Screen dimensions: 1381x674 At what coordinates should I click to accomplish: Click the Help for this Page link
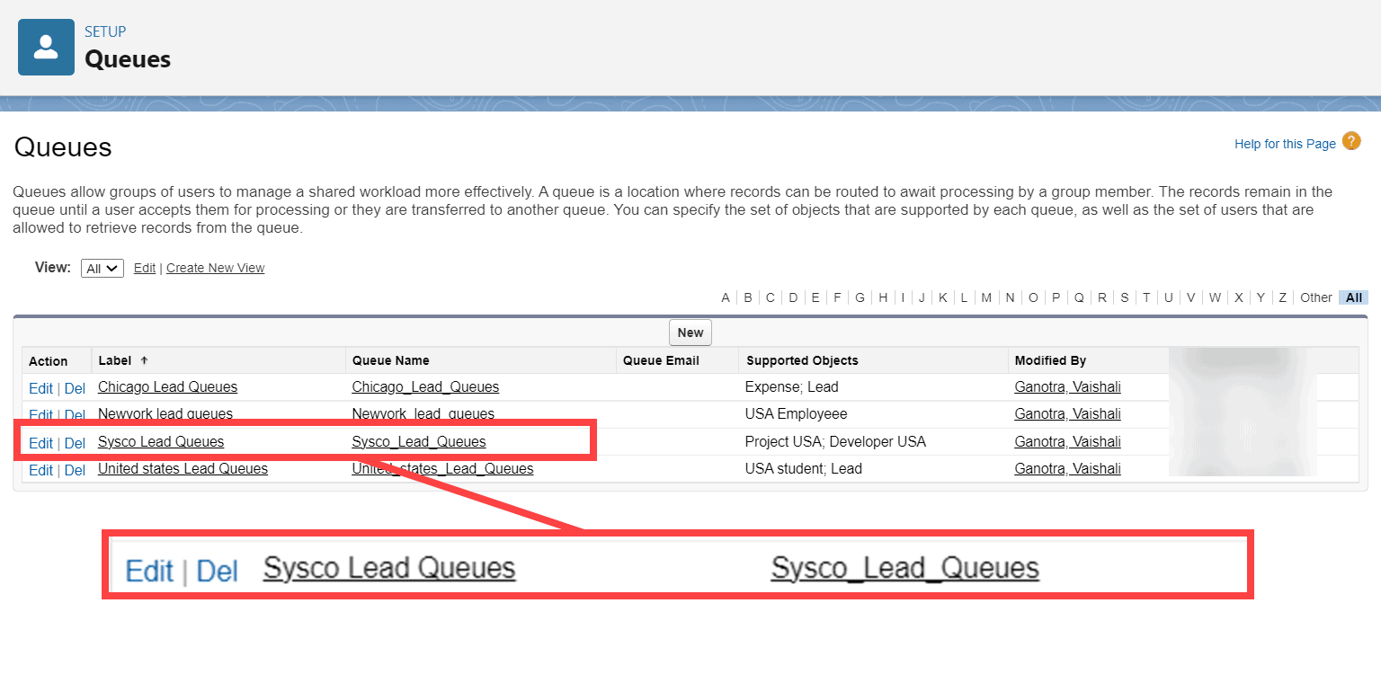[1284, 143]
